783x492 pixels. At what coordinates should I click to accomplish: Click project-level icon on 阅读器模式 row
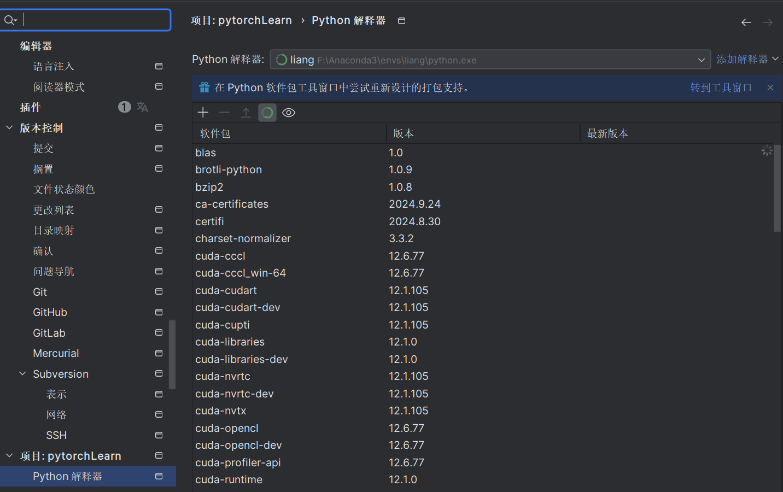point(159,86)
